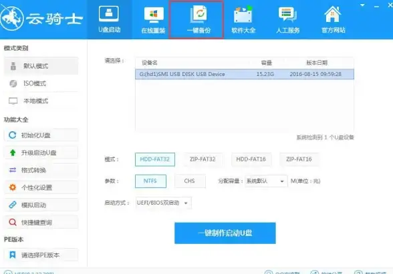Screen dimensions: 393x274
Task: Click the 设备名 column header
Action: [x=150, y=63]
